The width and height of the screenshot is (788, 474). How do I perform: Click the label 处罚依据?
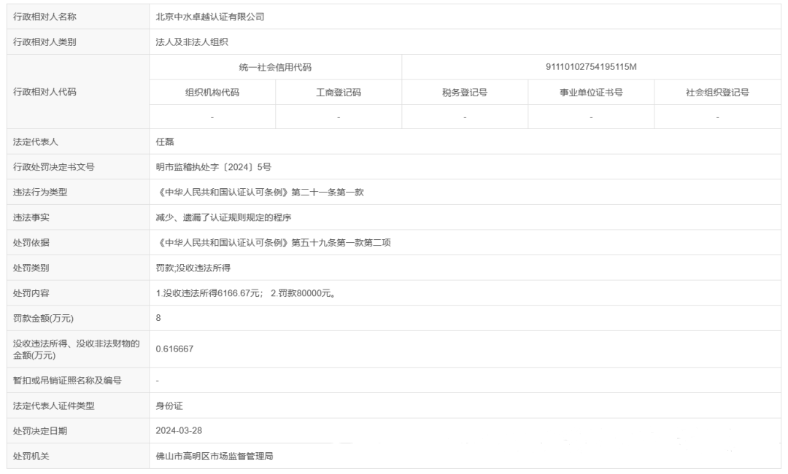tap(31, 243)
